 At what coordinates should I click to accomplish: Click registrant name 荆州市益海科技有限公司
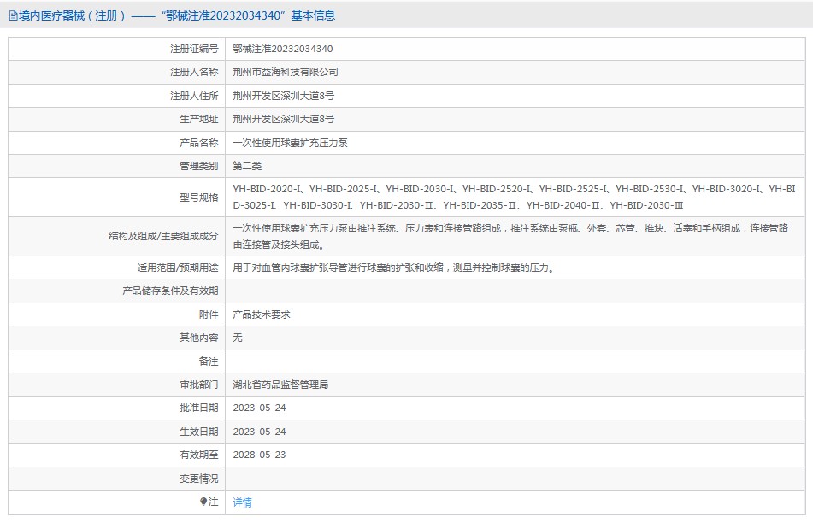pos(286,72)
